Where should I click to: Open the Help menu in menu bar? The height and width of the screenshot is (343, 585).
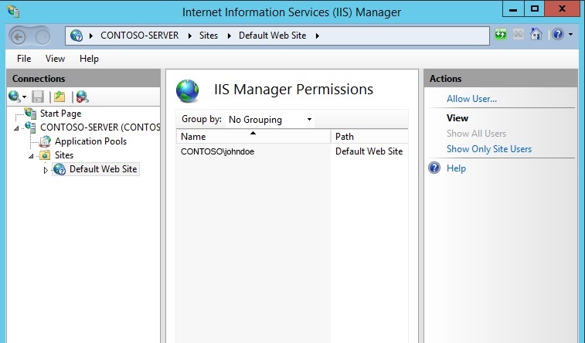(x=89, y=59)
